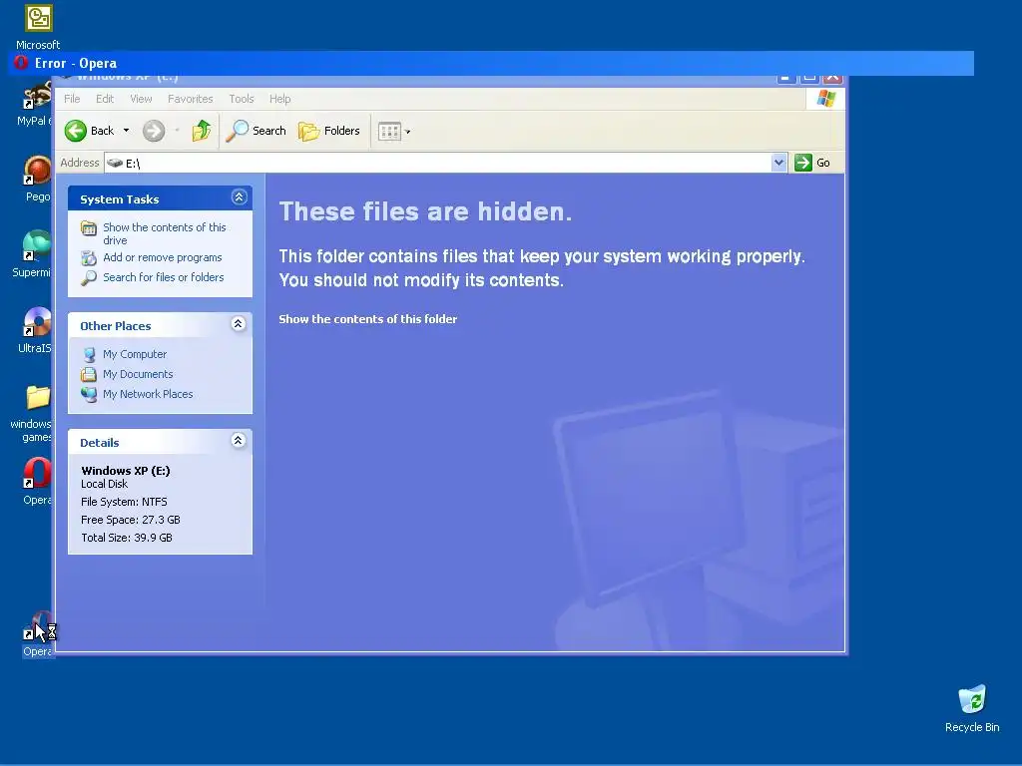Click the Add or remove programs icon

89,258
